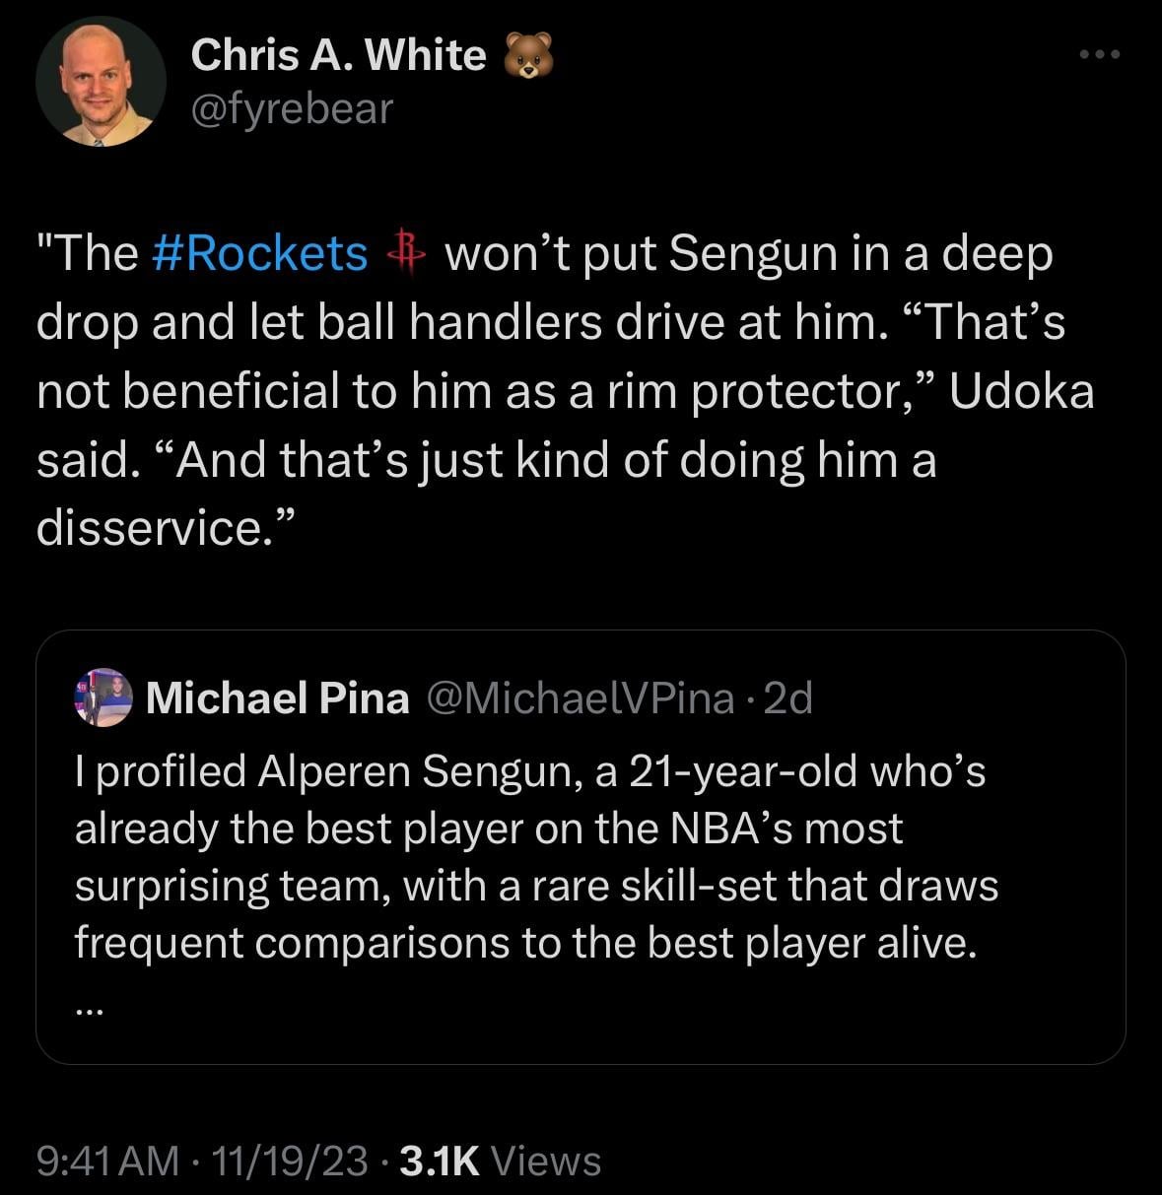Open the 3.1K view count
Image resolution: width=1162 pixels, height=1195 pixels.
440,1161
